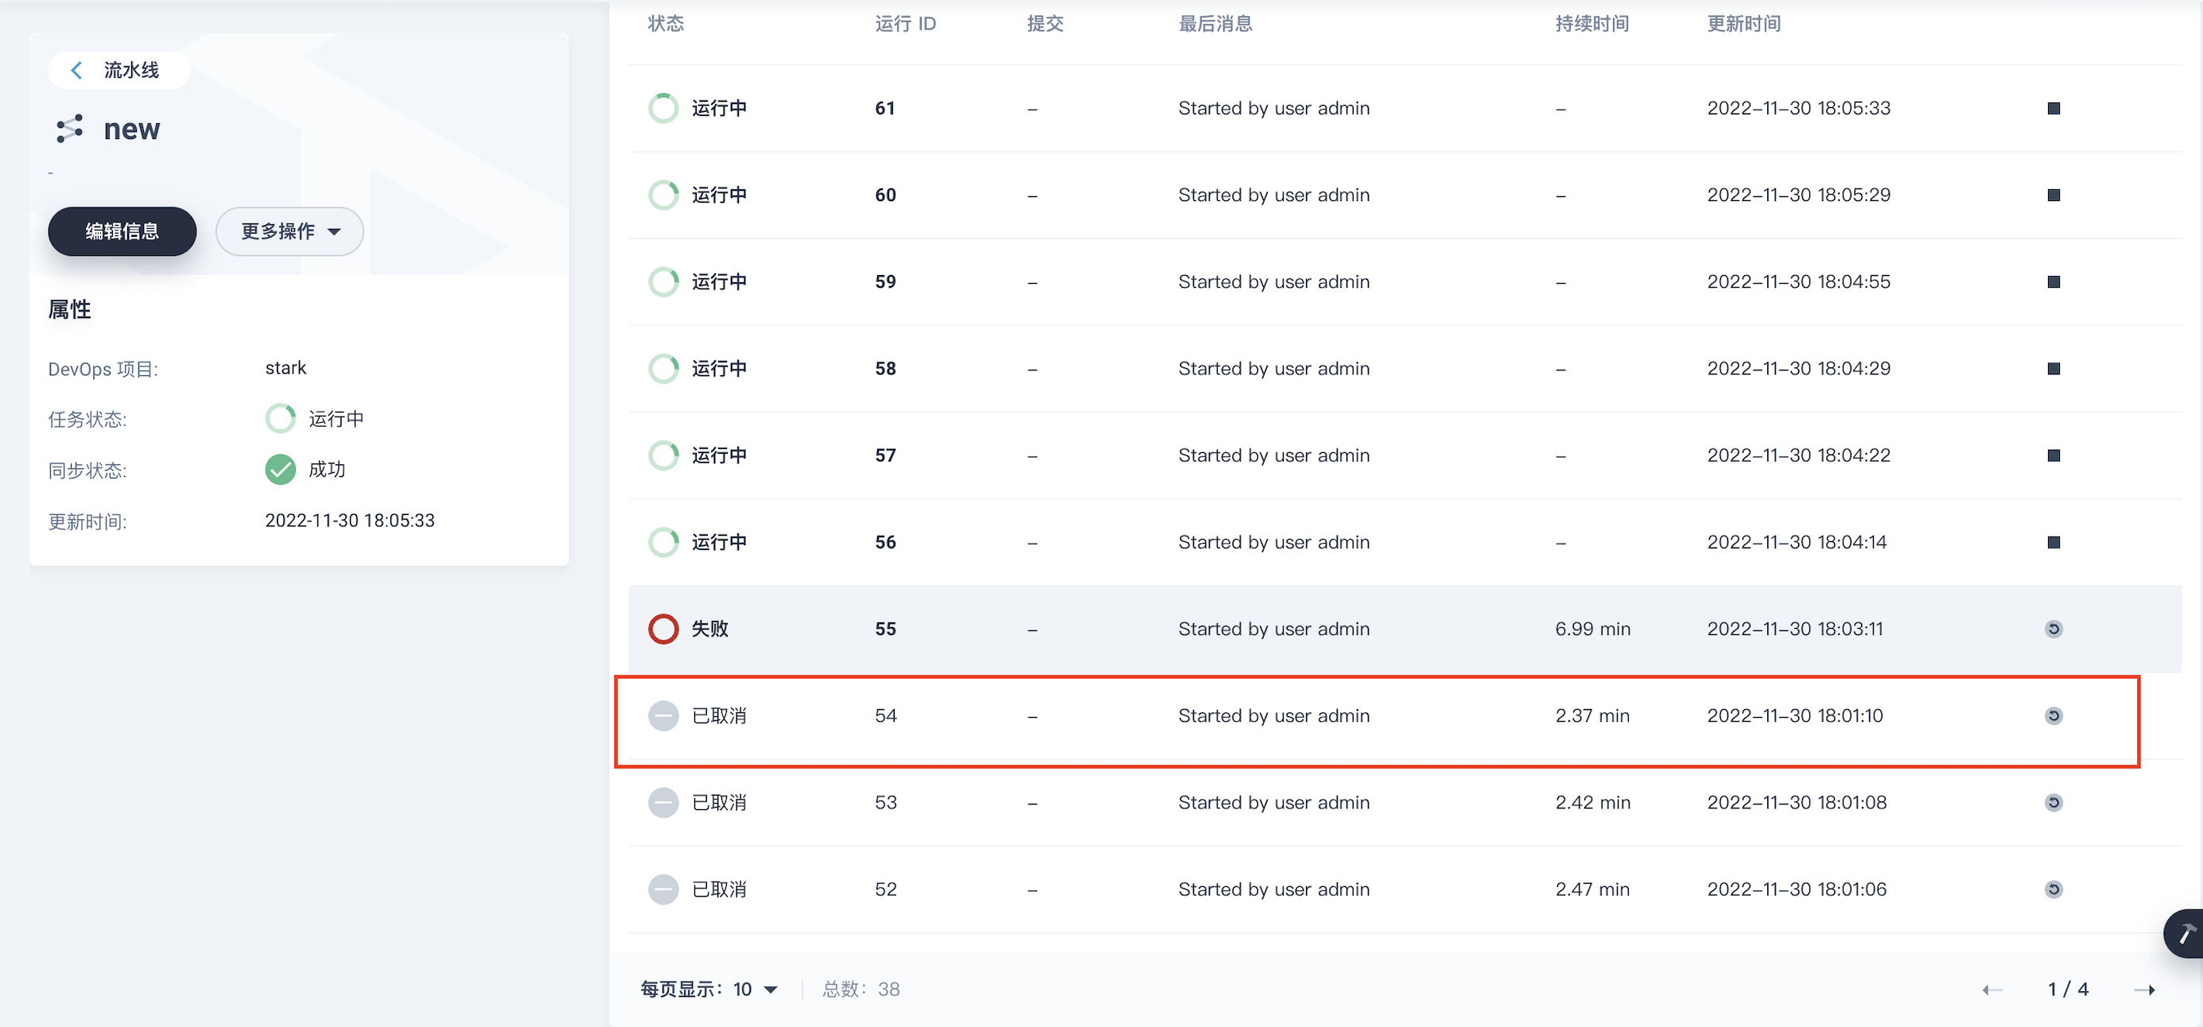Stop pipeline run 57

point(2053,455)
